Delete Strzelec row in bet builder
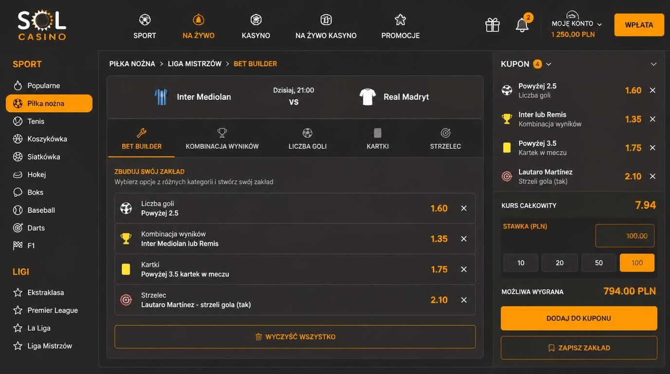Image resolution: width=670 pixels, height=374 pixels. point(464,300)
